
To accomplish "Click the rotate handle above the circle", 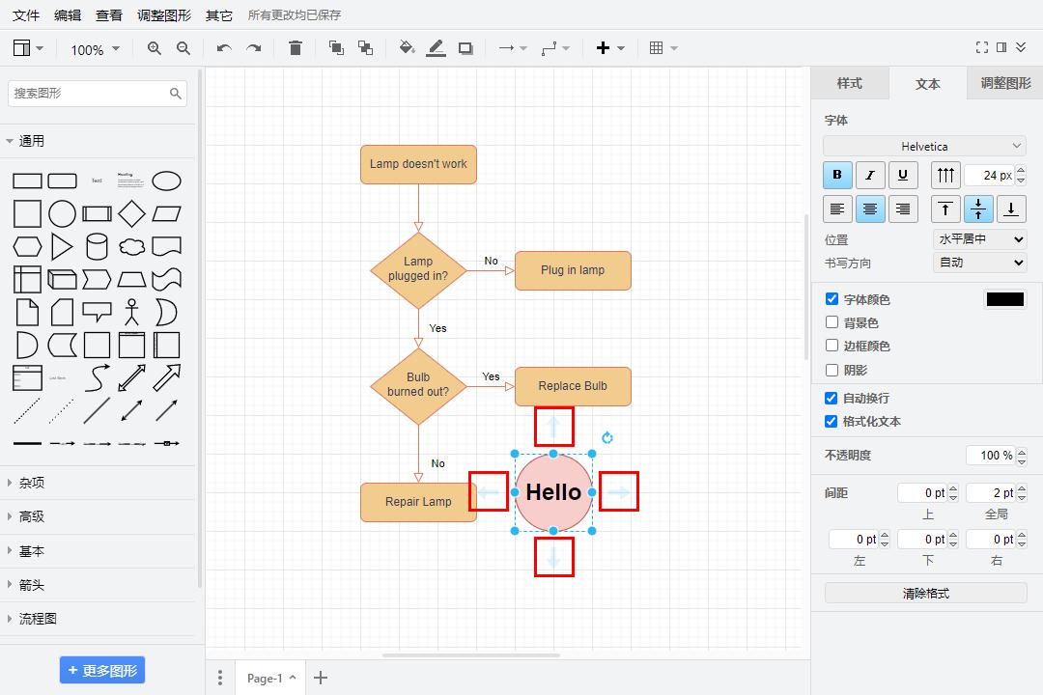I will coord(607,438).
